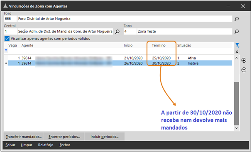Image resolution: width=252 pixels, height=152 pixels.
Task: Select the row with start date 21/10/2020
Action: pos(120,58)
